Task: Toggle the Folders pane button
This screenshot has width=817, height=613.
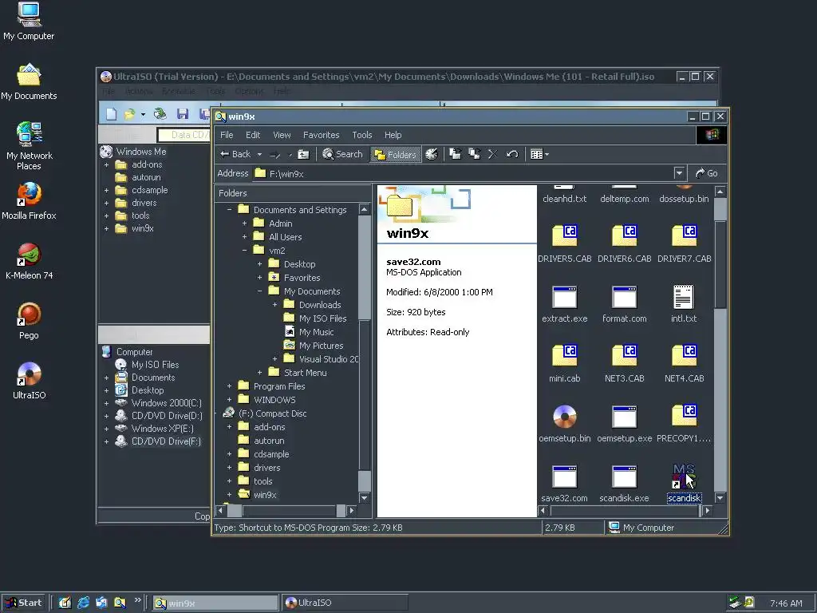Action: (x=396, y=154)
